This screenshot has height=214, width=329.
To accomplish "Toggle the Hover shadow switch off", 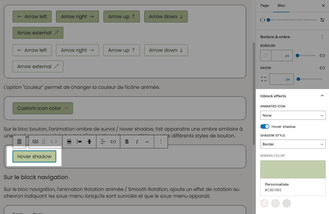I will pyautogui.click(x=265, y=127).
